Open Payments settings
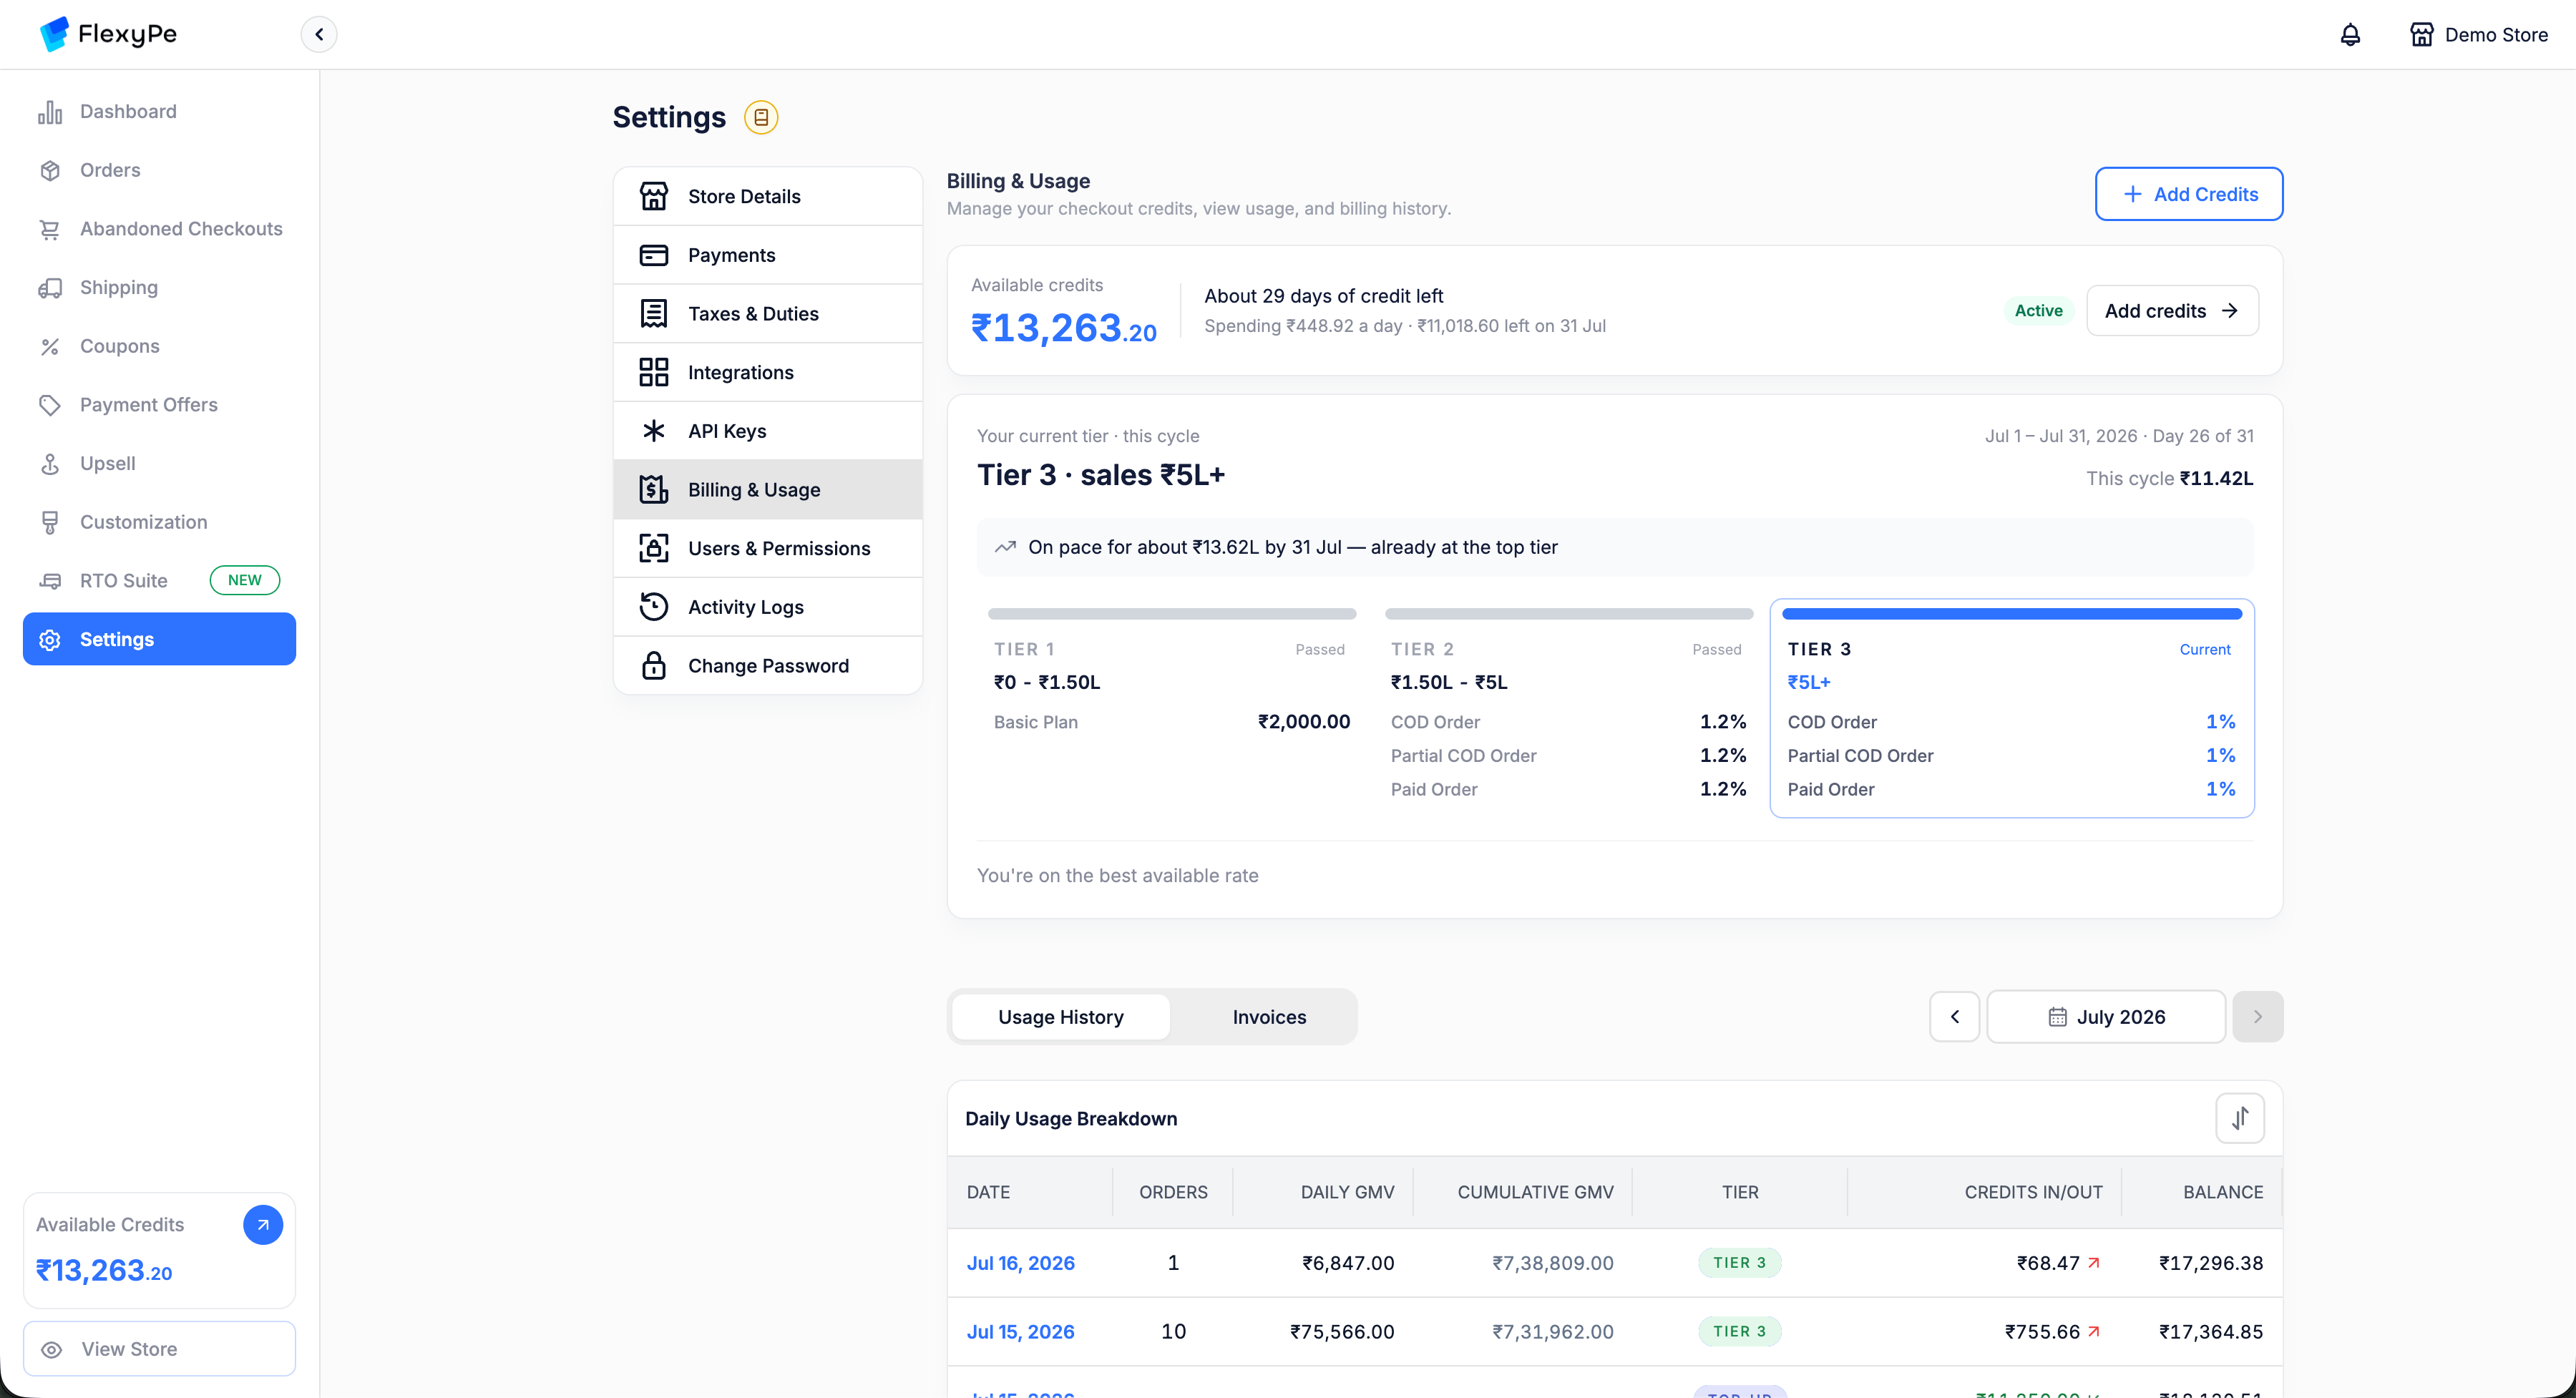2576x1398 pixels. click(x=768, y=255)
